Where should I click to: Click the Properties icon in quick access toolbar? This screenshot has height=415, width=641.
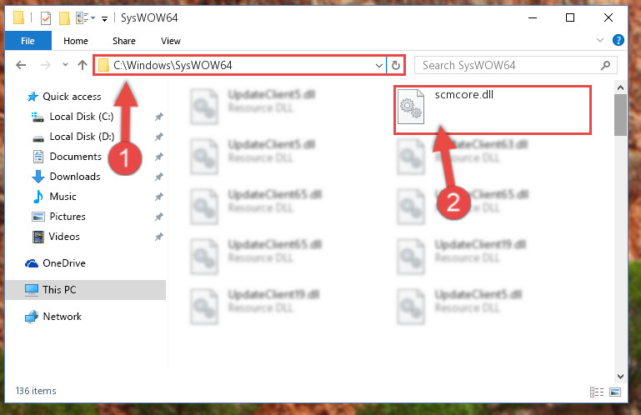(46, 18)
